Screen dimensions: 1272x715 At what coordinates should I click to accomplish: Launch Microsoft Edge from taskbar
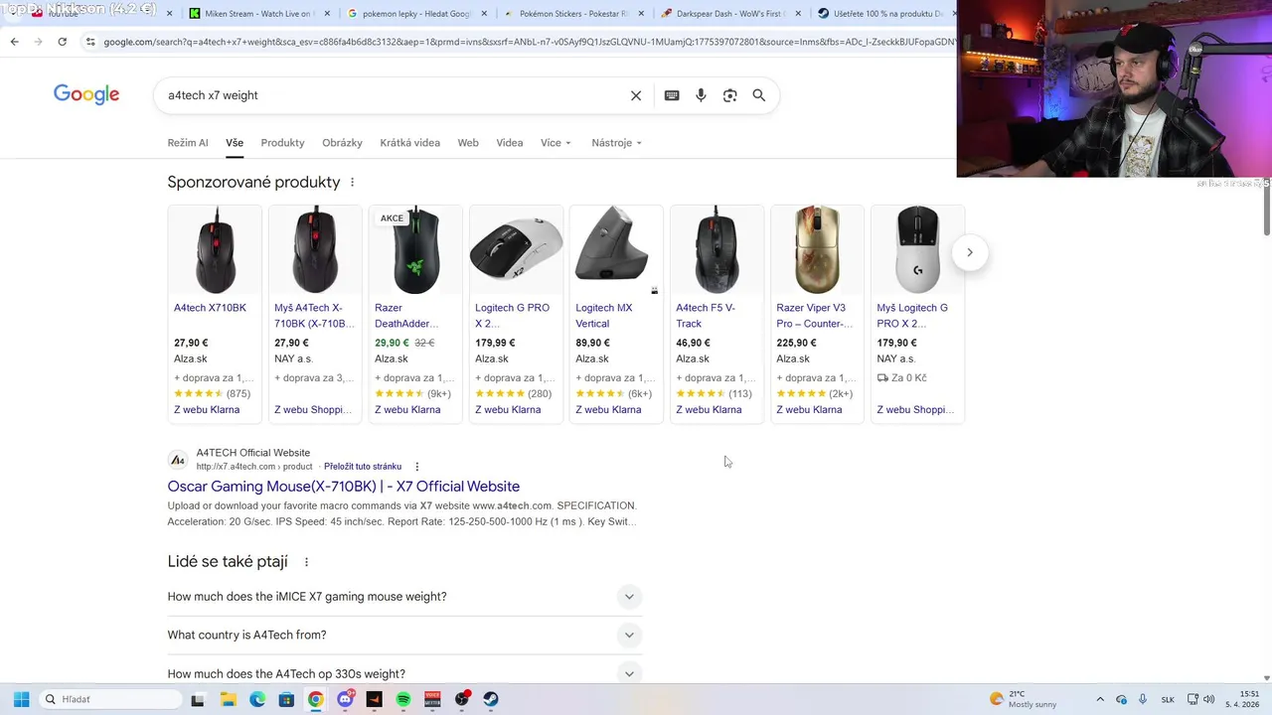coord(257,699)
